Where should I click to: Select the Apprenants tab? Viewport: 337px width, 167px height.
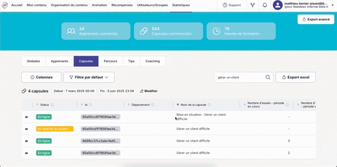[59, 61]
